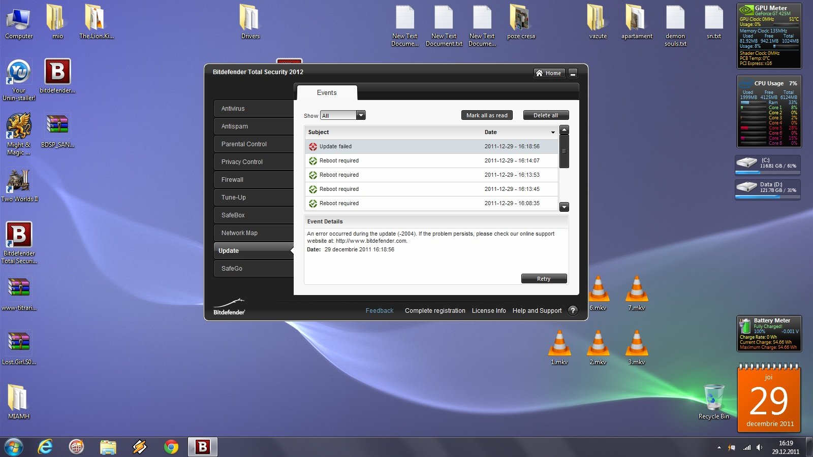Switch to the Events tab

tap(327, 93)
